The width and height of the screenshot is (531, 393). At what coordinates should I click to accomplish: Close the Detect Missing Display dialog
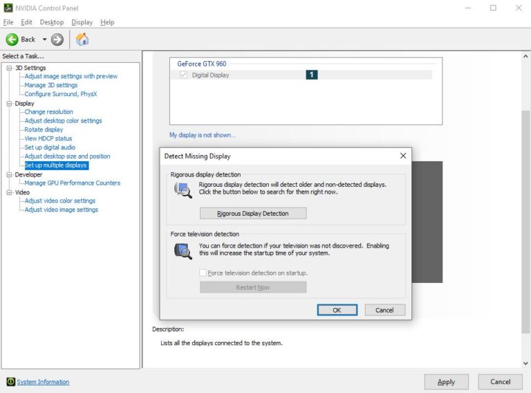[403, 156]
